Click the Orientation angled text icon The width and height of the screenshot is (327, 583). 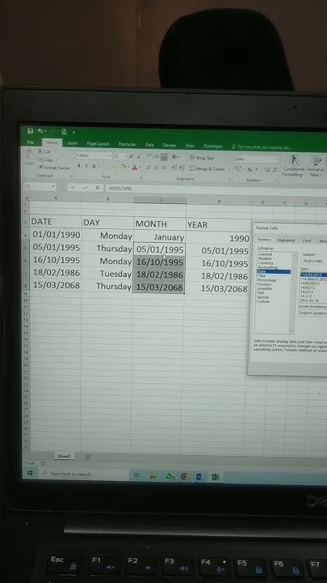coord(174,157)
